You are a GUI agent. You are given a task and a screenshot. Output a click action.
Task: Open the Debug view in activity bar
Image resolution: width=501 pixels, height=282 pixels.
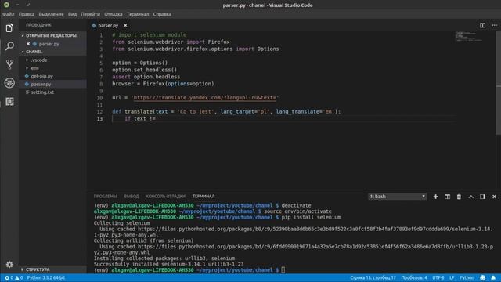9,83
